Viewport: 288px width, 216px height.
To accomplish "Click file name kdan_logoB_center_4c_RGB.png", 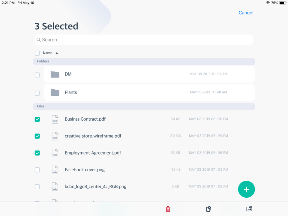I will tap(96, 187).
